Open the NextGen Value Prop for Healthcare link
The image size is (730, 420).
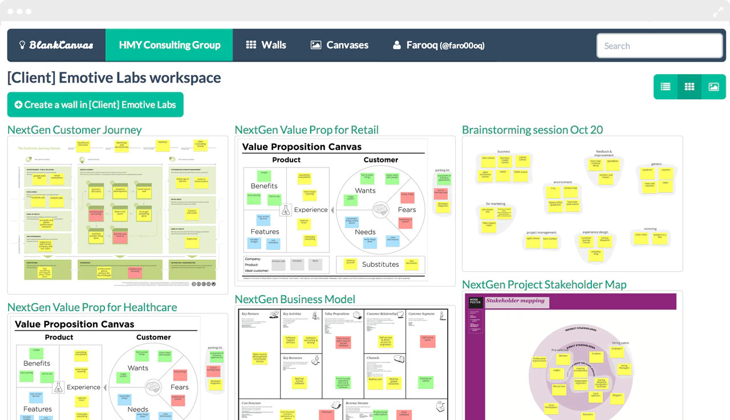click(92, 307)
